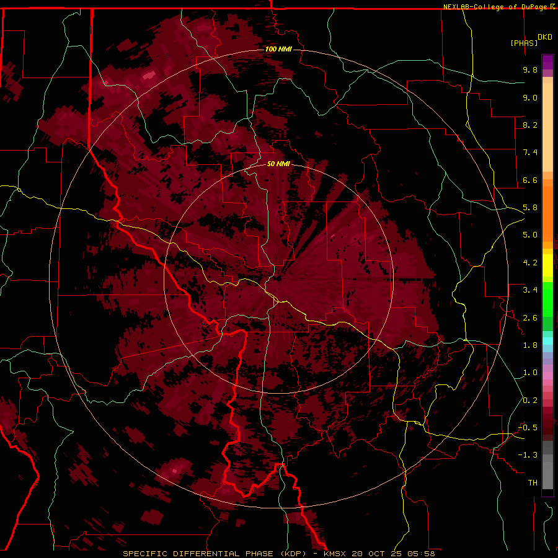
Task: Click the -0.5 legend value
Action: pyautogui.click(x=528, y=428)
